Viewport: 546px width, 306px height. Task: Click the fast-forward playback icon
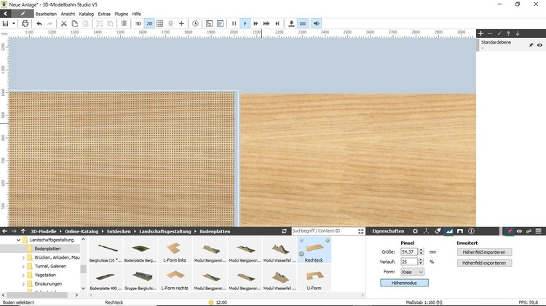(256, 23)
